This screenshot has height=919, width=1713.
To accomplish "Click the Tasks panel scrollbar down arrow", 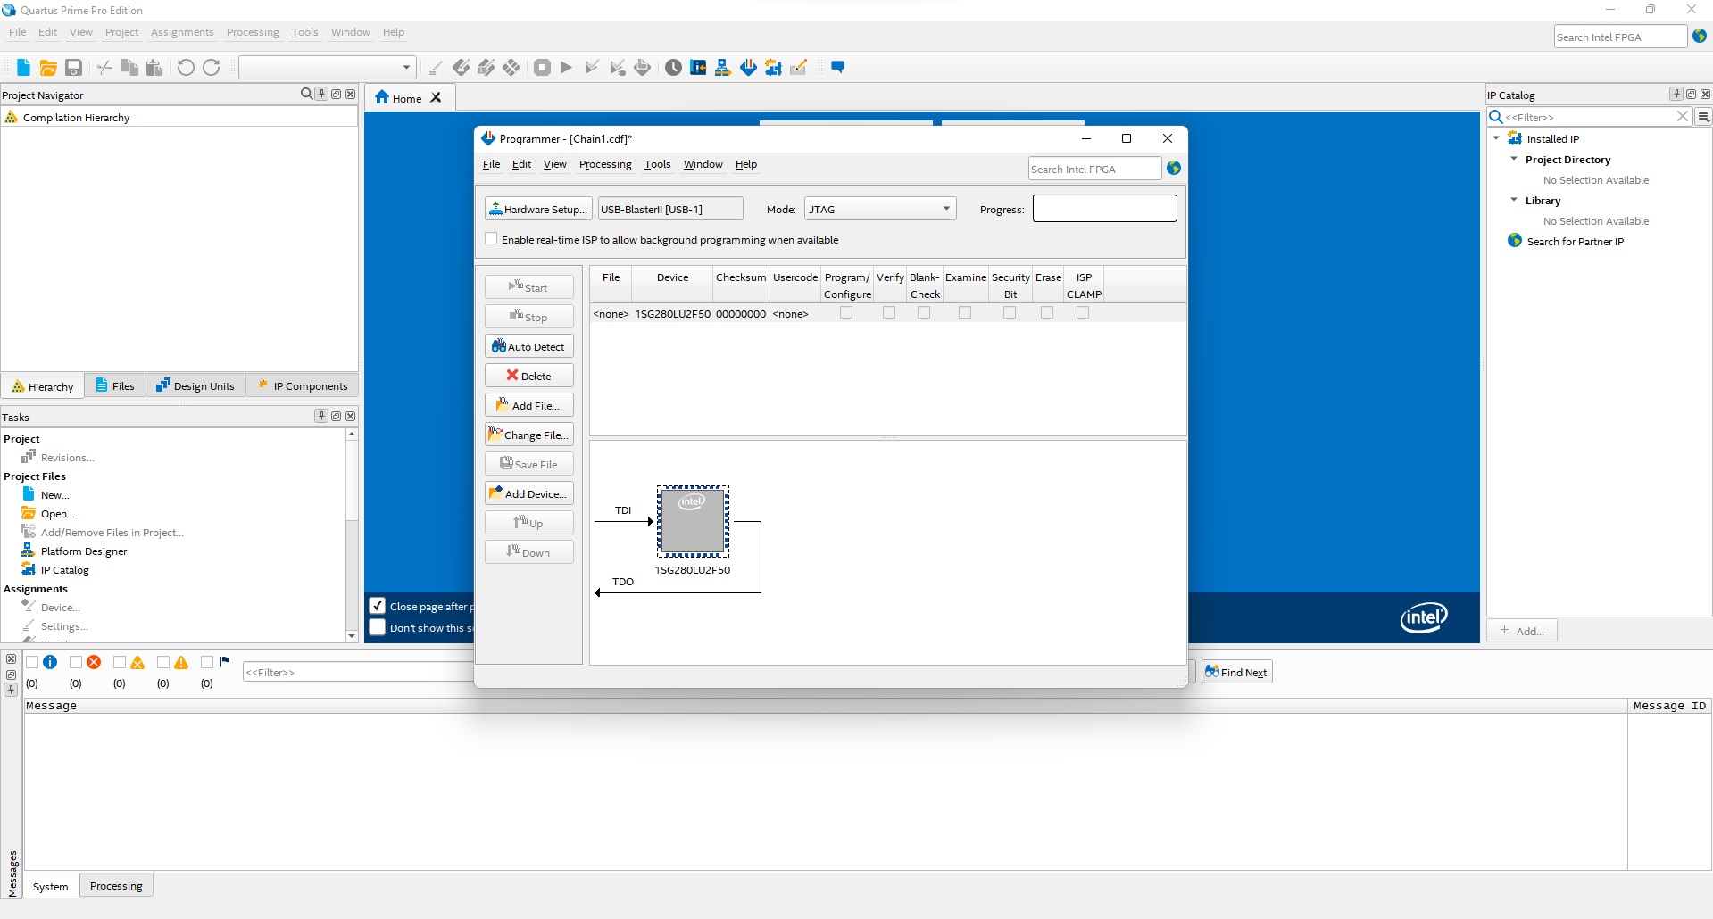I will (x=352, y=636).
